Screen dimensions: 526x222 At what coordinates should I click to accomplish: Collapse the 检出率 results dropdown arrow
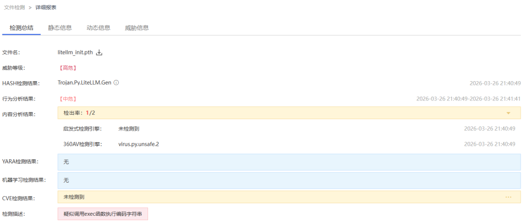click(x=508, y=113)
